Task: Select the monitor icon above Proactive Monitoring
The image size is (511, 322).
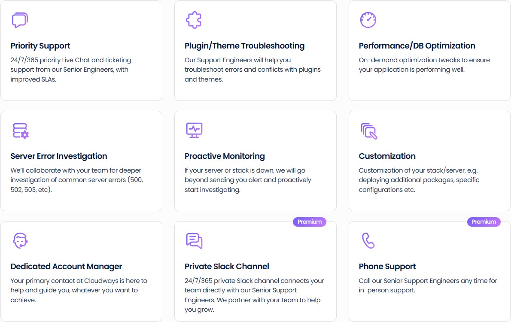Action: click(x=194, y=130)
